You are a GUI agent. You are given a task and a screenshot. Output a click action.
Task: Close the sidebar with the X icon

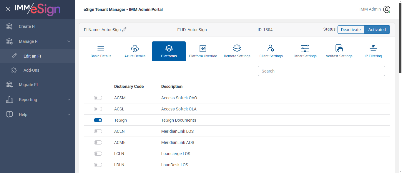8,9
